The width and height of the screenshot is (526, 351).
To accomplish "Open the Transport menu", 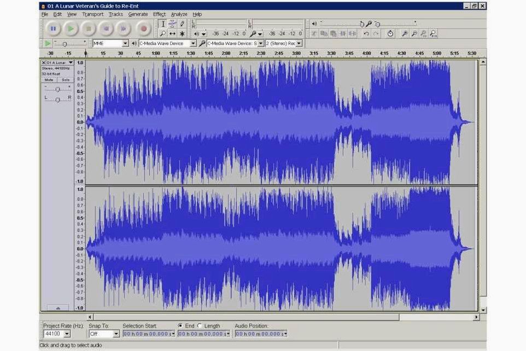I will [93, 14].
